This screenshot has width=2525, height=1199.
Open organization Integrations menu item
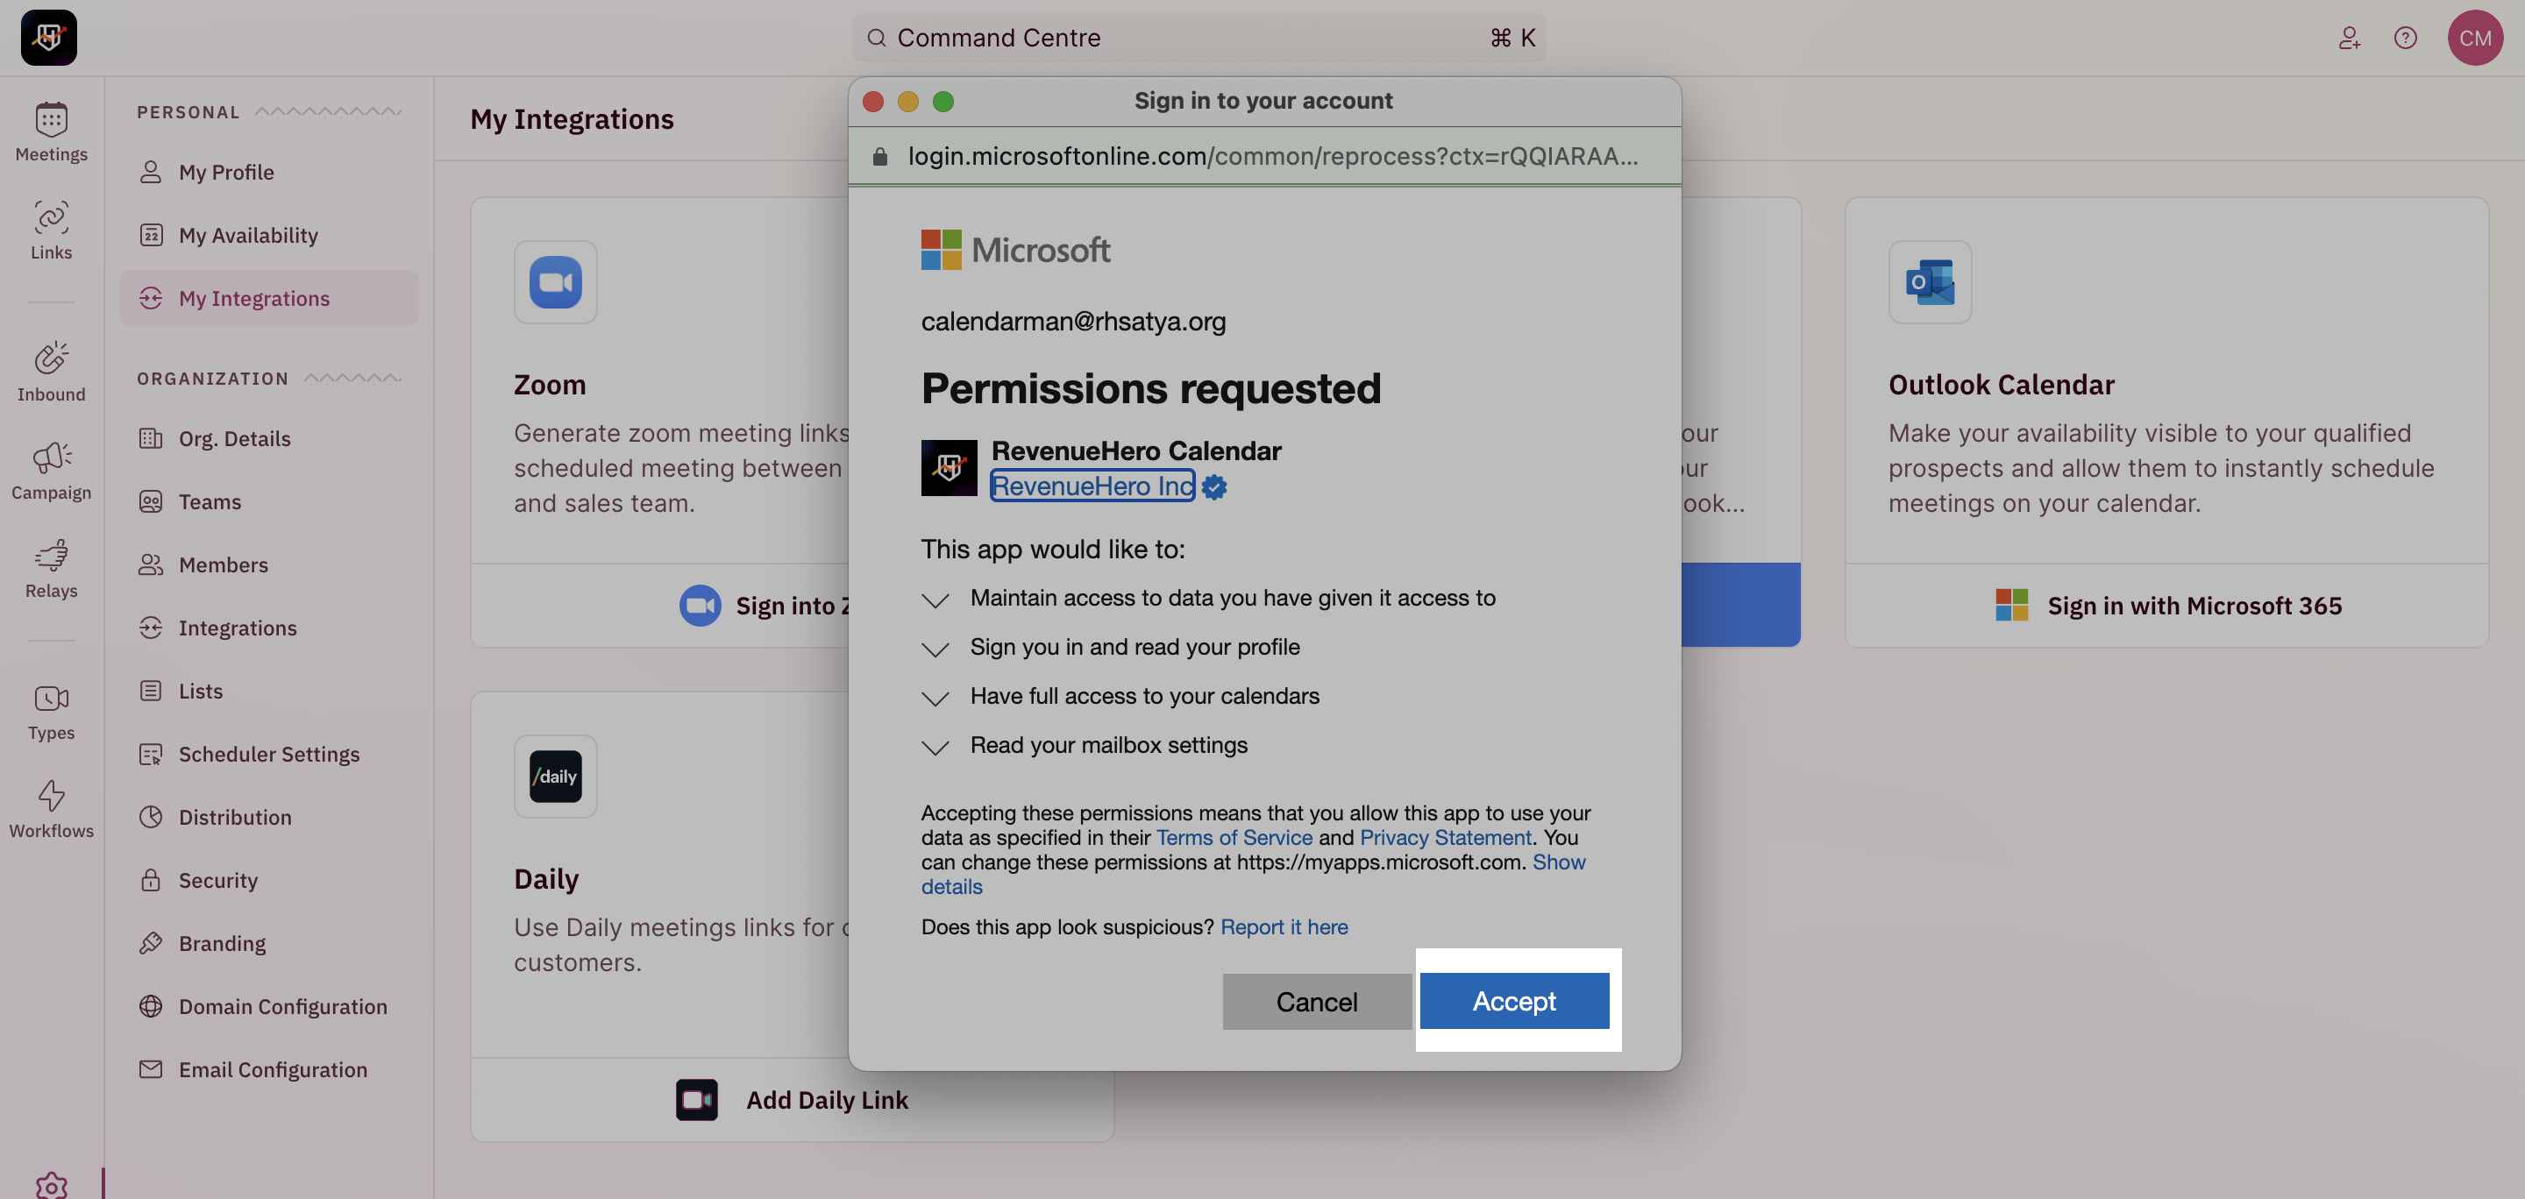pyautogui.click(x=268, y=628)
